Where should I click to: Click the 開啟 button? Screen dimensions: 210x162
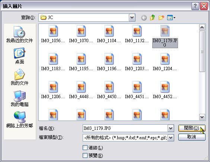[x=192, y=128]
